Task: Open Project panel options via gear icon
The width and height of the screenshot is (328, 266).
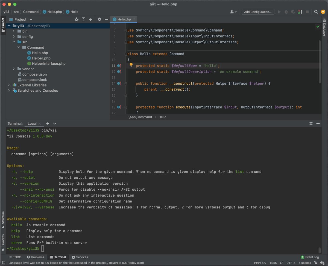Action: 99,19
